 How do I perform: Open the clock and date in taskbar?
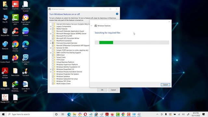click(196, 114)
